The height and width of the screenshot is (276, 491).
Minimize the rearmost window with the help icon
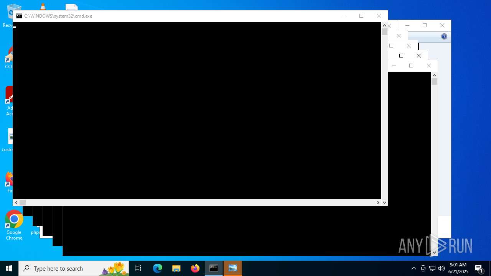click(x=407, y=25)
